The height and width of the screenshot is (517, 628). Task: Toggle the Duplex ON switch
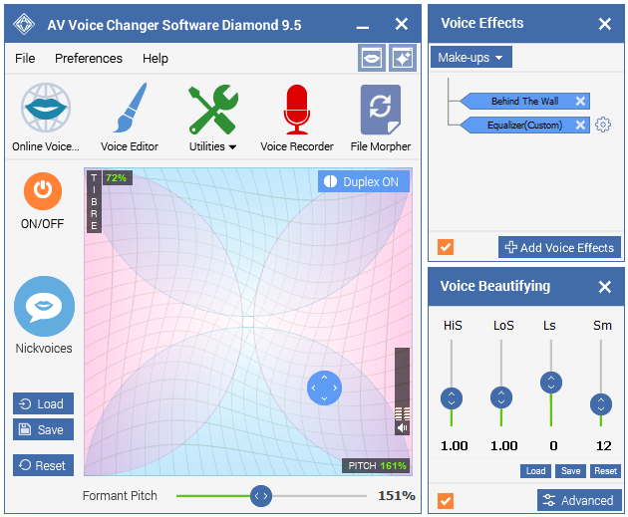361,182
